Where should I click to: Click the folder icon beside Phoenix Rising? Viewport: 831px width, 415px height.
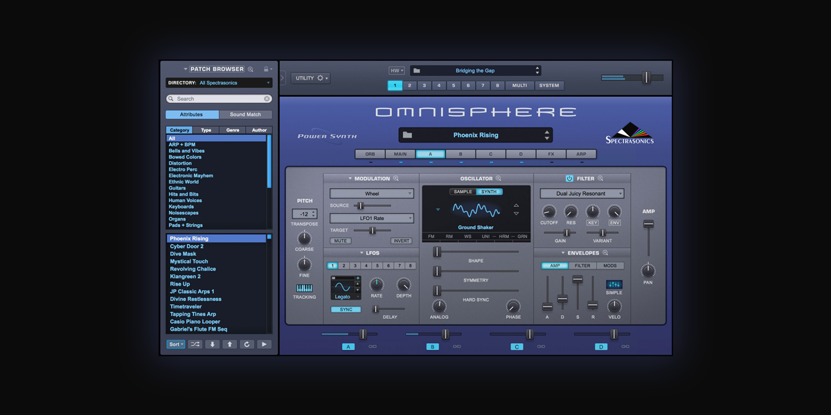click(408, 135)
